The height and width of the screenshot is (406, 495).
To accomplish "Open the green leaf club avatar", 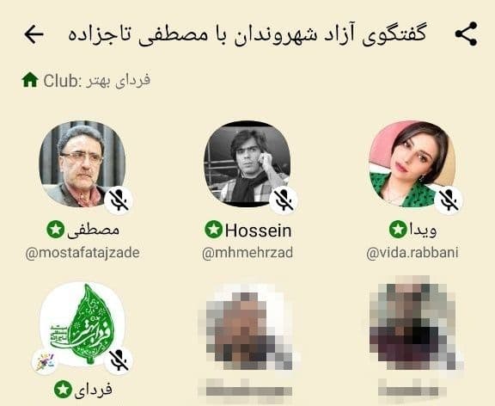I will click(x=82, y=324).
